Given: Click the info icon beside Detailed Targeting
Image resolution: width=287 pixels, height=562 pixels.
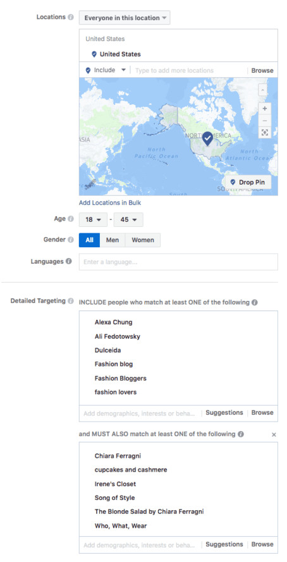Looking at the screenshot, I should 71,301.
